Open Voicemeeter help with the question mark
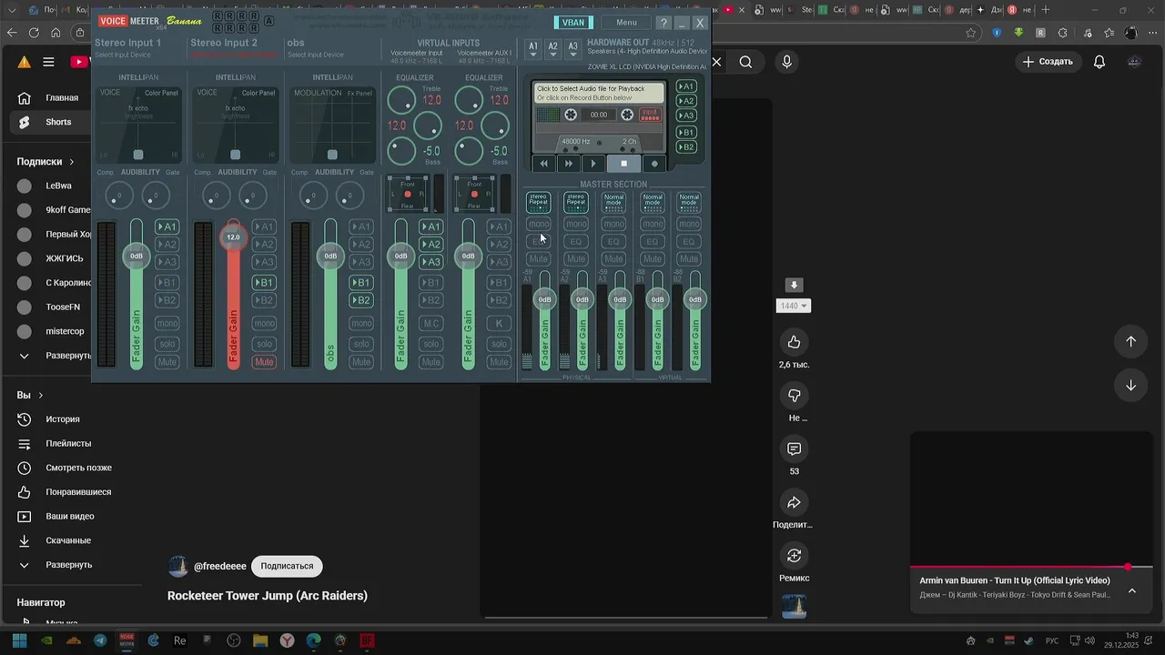 tap(664, 23)
